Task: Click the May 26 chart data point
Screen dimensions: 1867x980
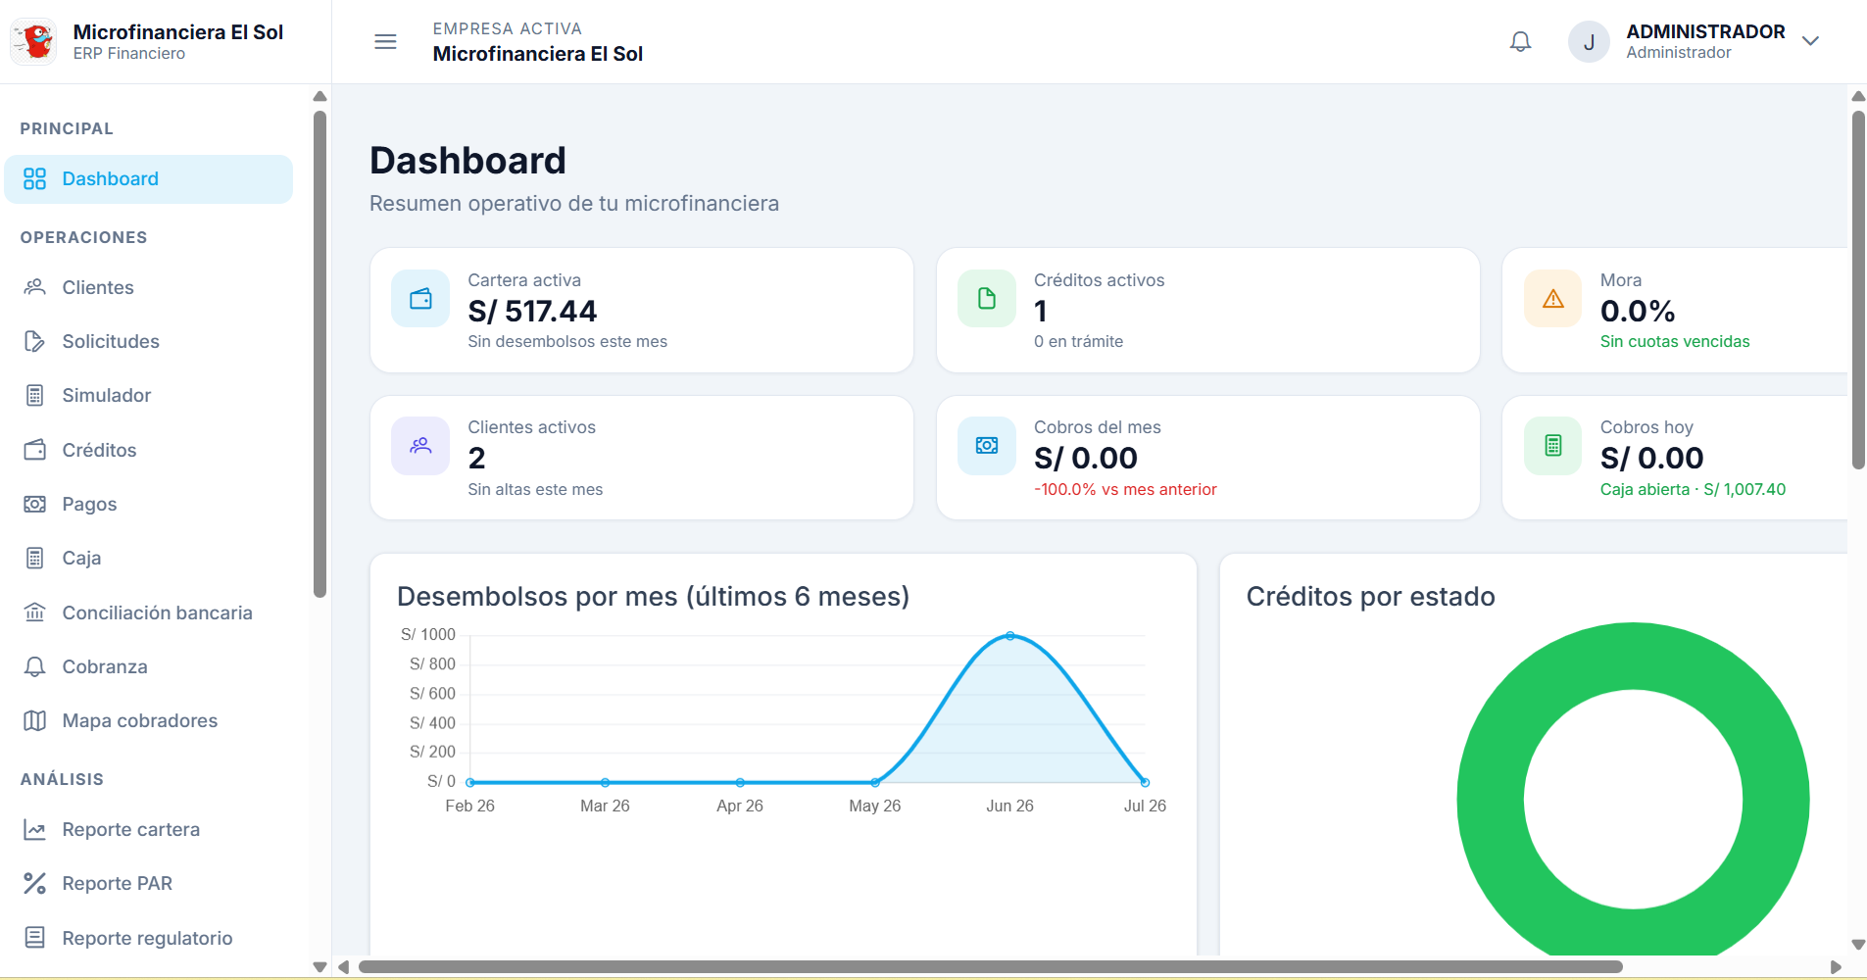Action: coord(875,782)
